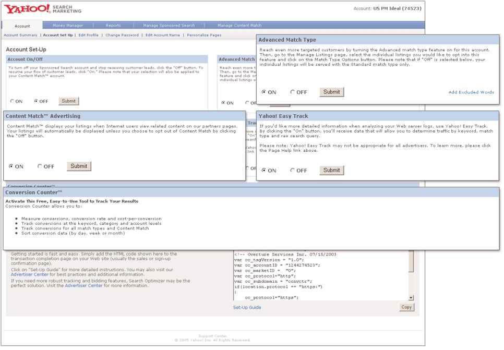Submit the Content Match Advertising choice
The width and height of the screenshot is (504, 350).
79,166
